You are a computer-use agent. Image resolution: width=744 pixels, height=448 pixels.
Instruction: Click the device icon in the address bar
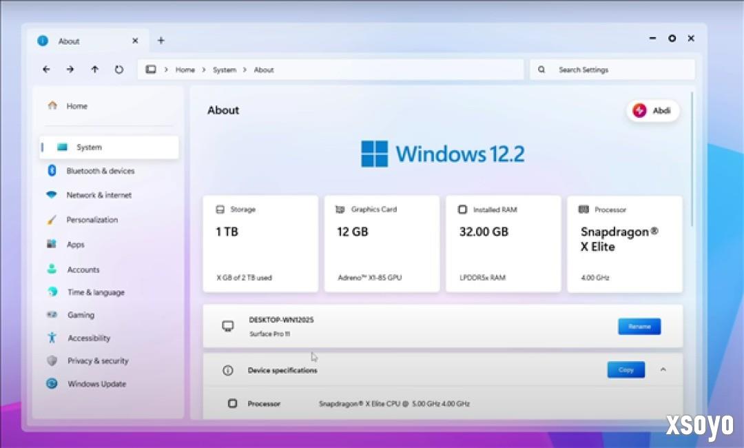coord(151,70)
